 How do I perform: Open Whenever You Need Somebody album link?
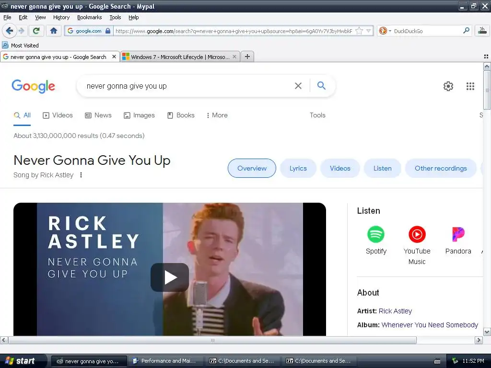(x=430, y=325)
